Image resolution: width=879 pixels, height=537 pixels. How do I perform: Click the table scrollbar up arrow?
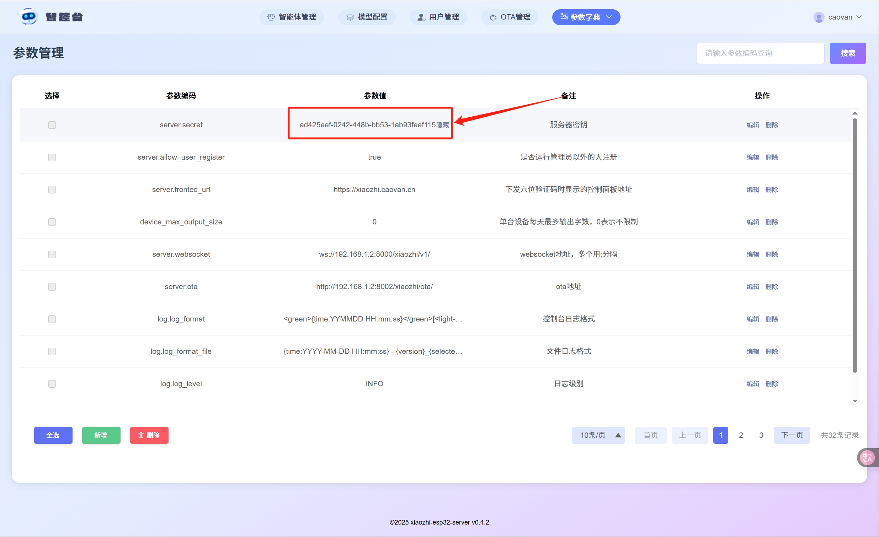pos(855,113)
